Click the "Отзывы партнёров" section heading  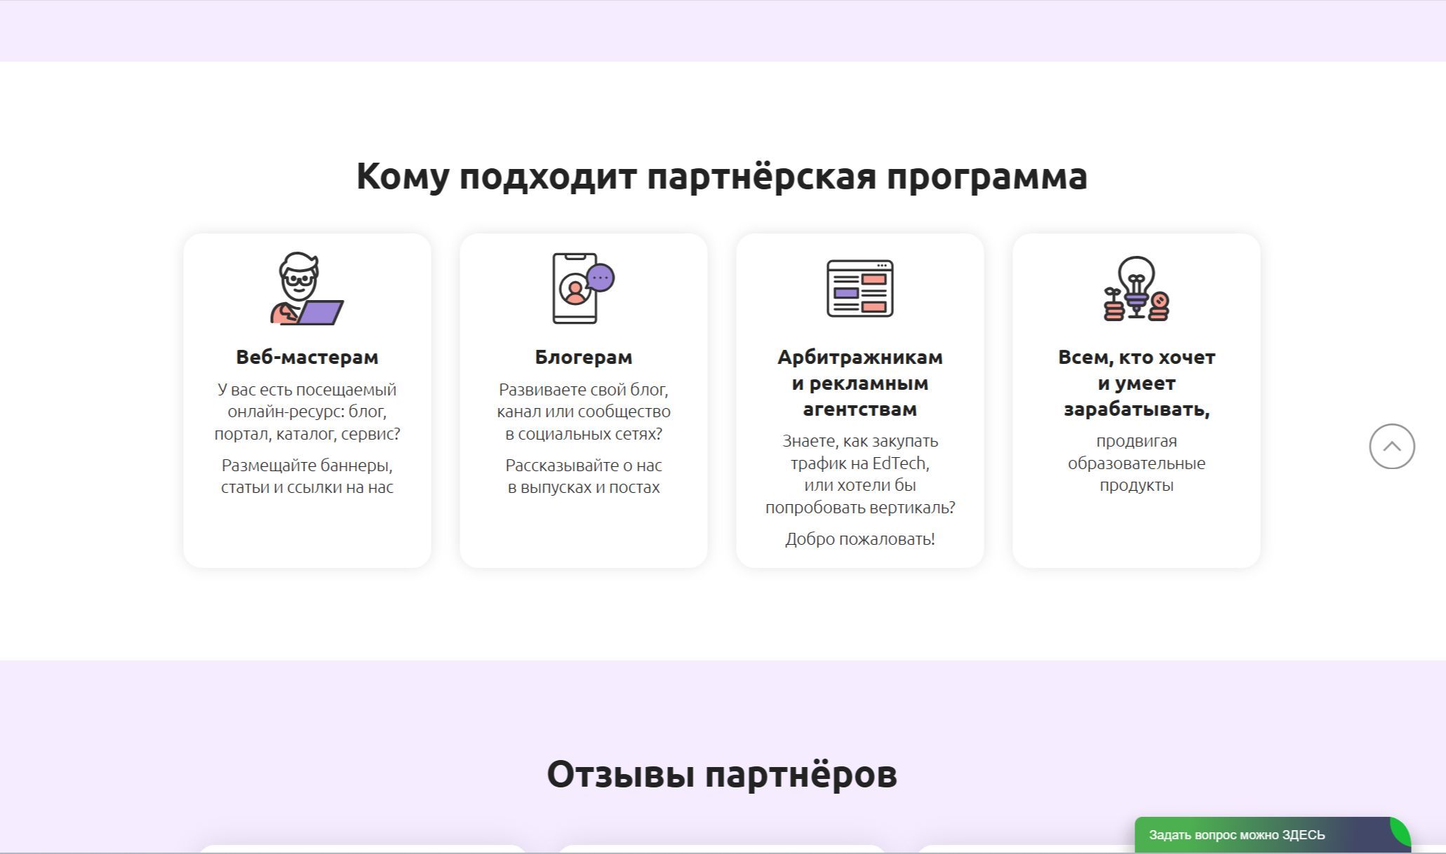coord(721,774)
